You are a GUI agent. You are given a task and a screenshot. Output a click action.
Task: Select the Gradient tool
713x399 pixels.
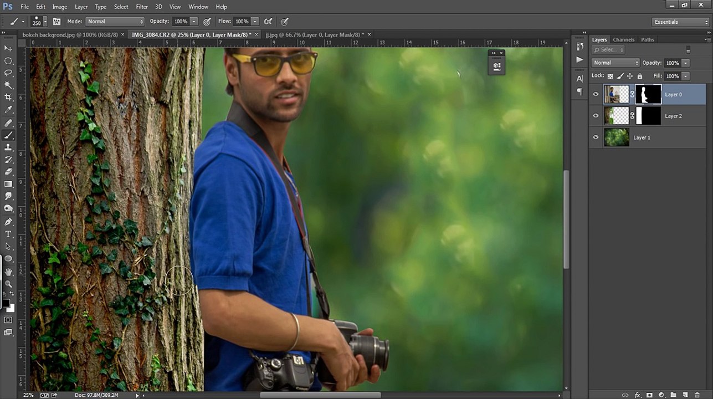pos(8,184)
